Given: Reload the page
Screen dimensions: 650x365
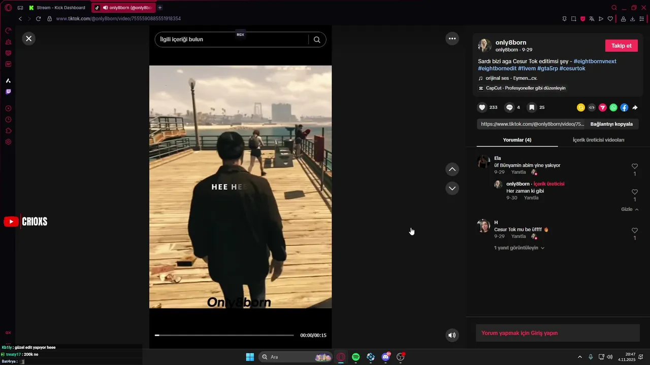Looking at the screenshot, I should [x=38, y=19].
